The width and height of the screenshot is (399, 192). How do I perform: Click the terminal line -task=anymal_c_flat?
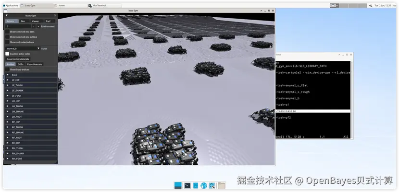(292, 85)
